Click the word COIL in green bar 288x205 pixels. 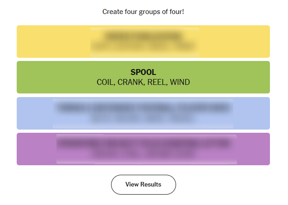coord(106,82)
